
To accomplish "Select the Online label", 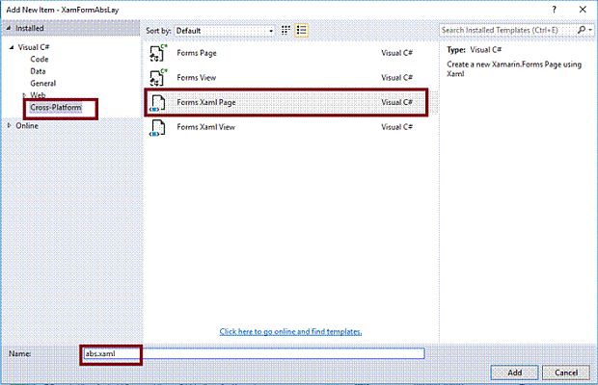I will coord(27,125).
